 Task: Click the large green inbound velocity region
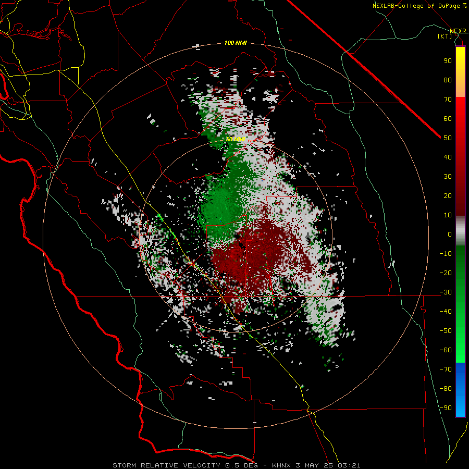[221, 206]
